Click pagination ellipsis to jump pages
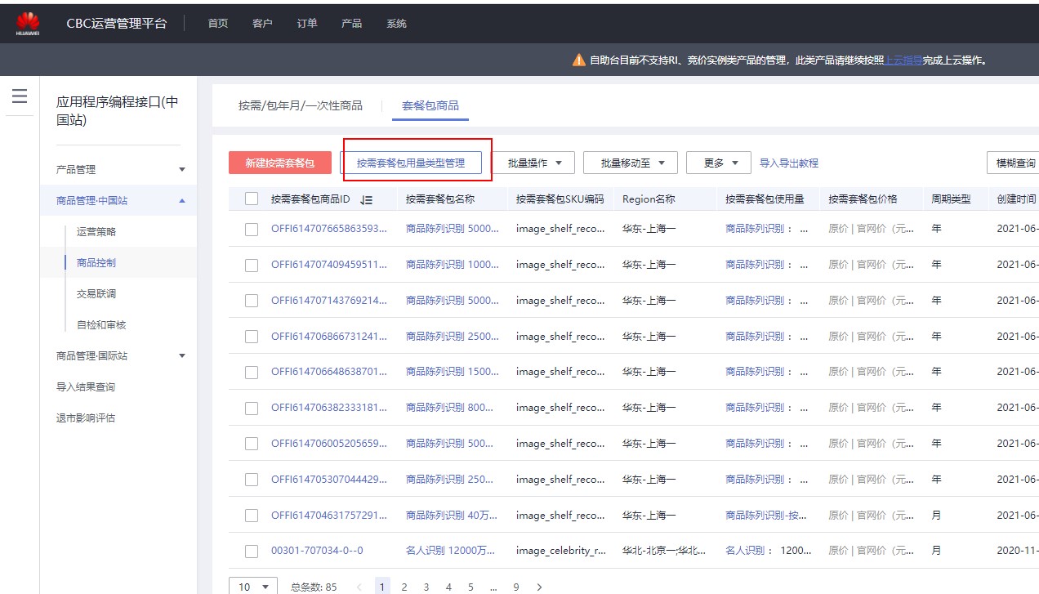The image size is (1039, 594). click(x=493, y=587)
